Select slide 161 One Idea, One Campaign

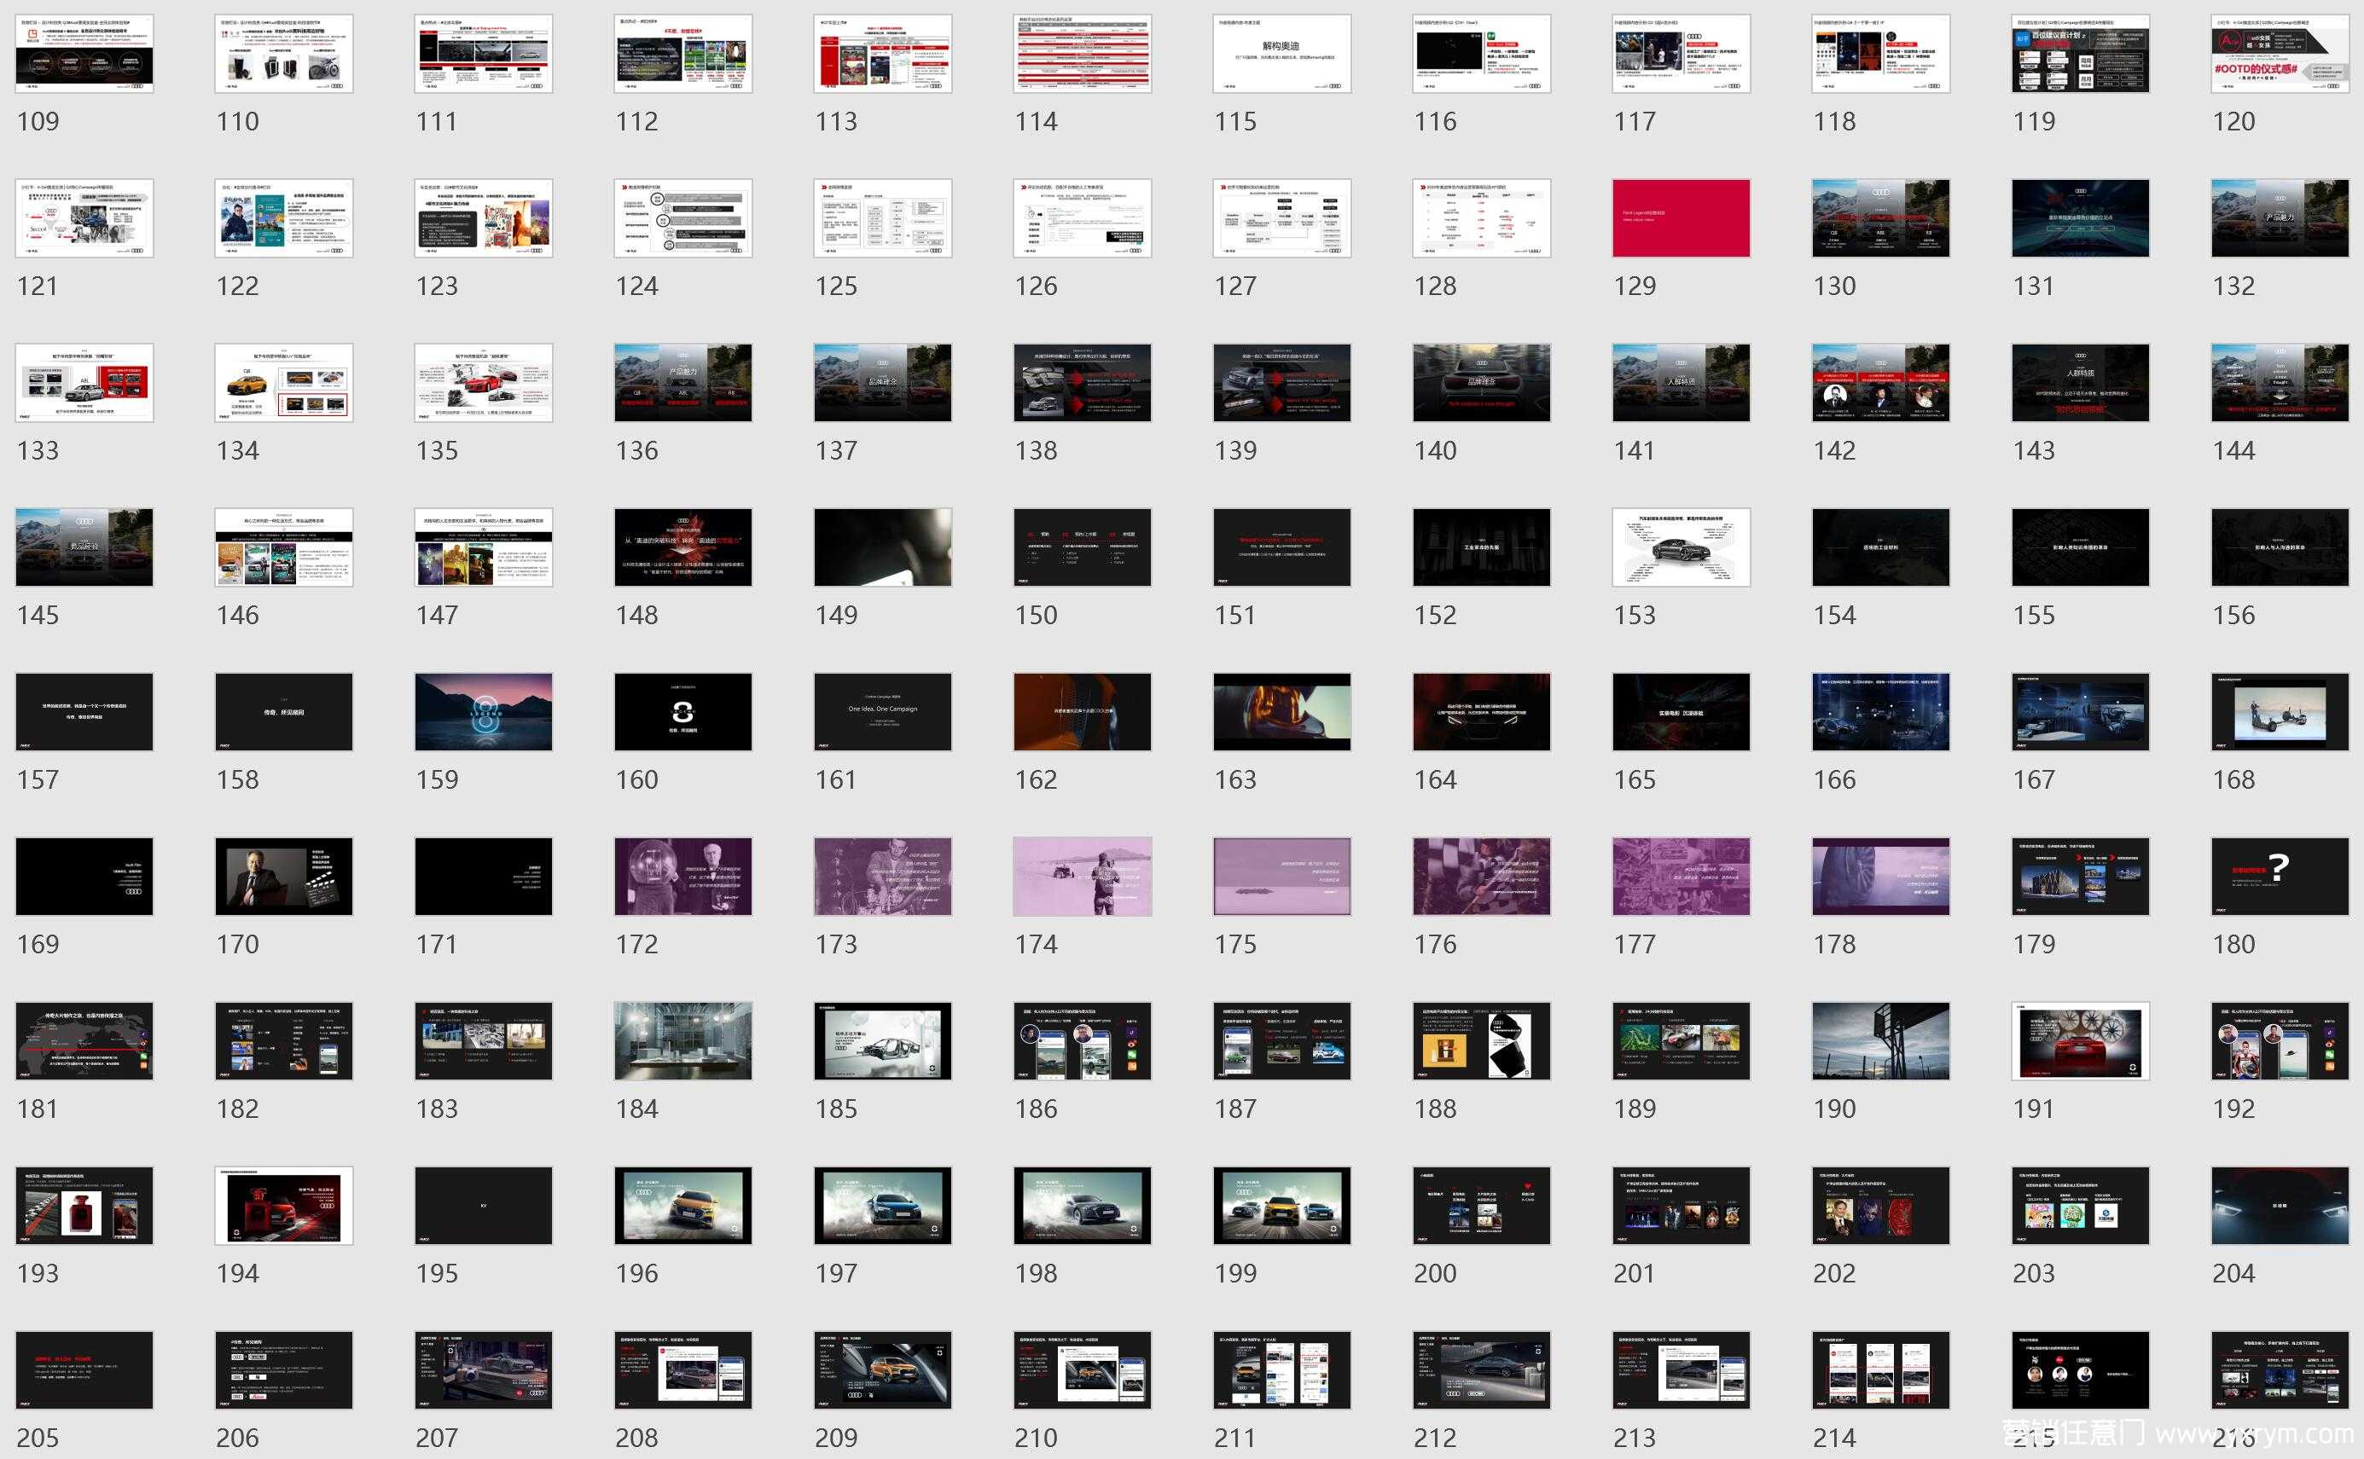click(x=882, y=712)
